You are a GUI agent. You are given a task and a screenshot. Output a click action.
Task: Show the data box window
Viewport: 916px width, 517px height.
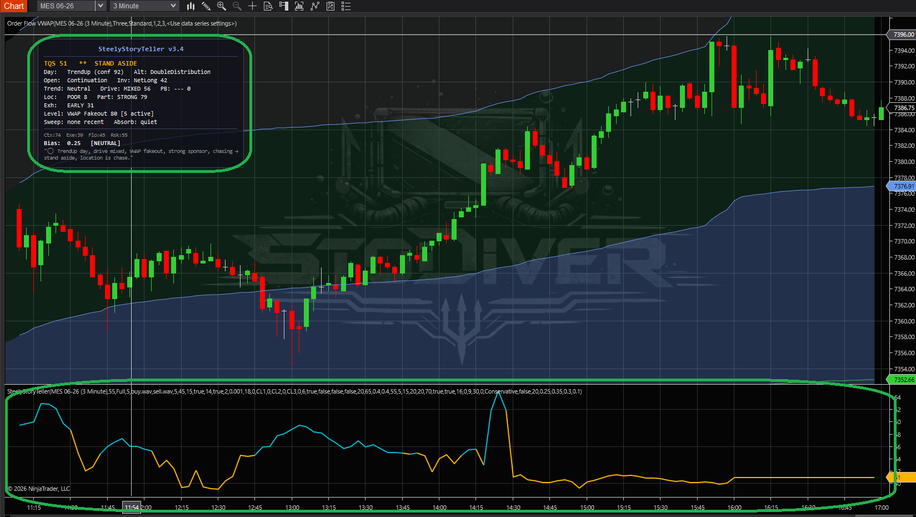click(268, 6)
